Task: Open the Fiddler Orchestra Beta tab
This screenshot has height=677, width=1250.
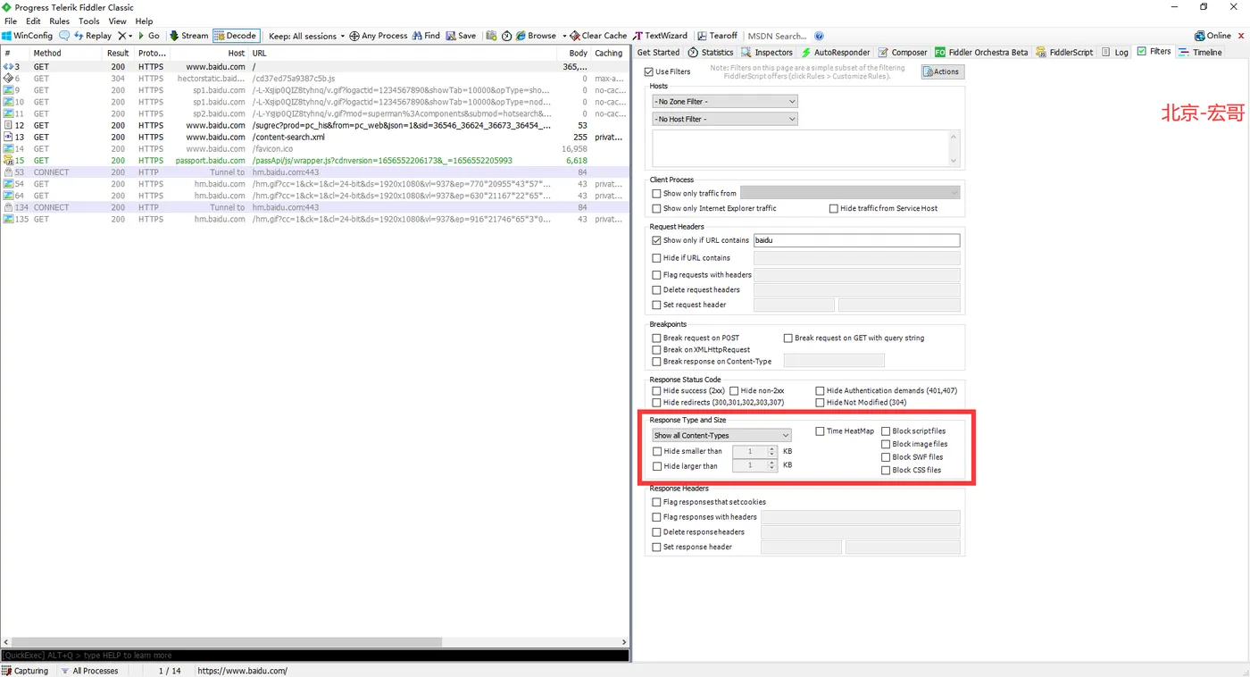Action: tap(981, 52)
